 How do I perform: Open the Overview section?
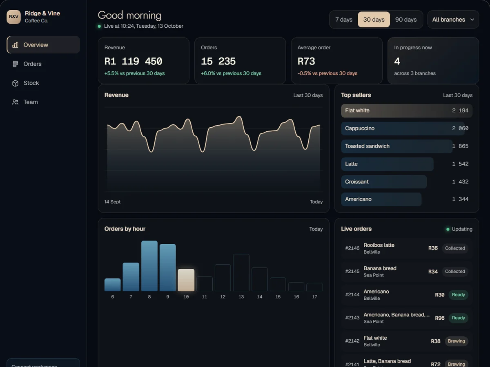pos(43,45)
